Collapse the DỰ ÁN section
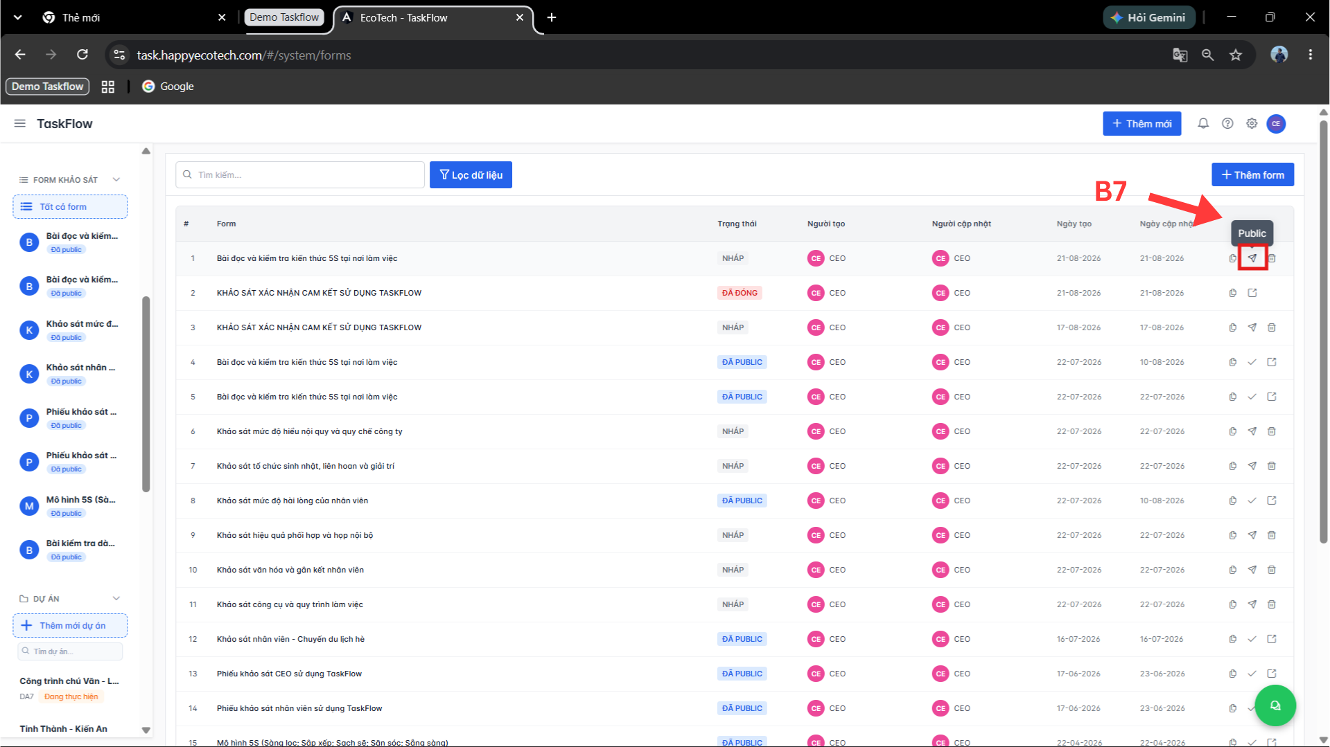This screenshot has height=747, width=1330. [x=116, y=598]
